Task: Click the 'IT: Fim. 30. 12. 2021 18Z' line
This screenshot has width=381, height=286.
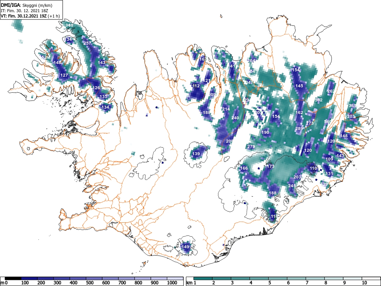Action: tap(24, 11)
